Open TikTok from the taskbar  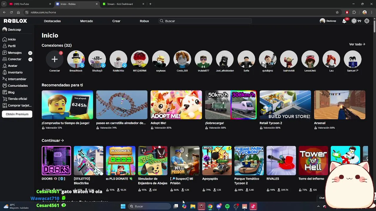click(253, 206)
